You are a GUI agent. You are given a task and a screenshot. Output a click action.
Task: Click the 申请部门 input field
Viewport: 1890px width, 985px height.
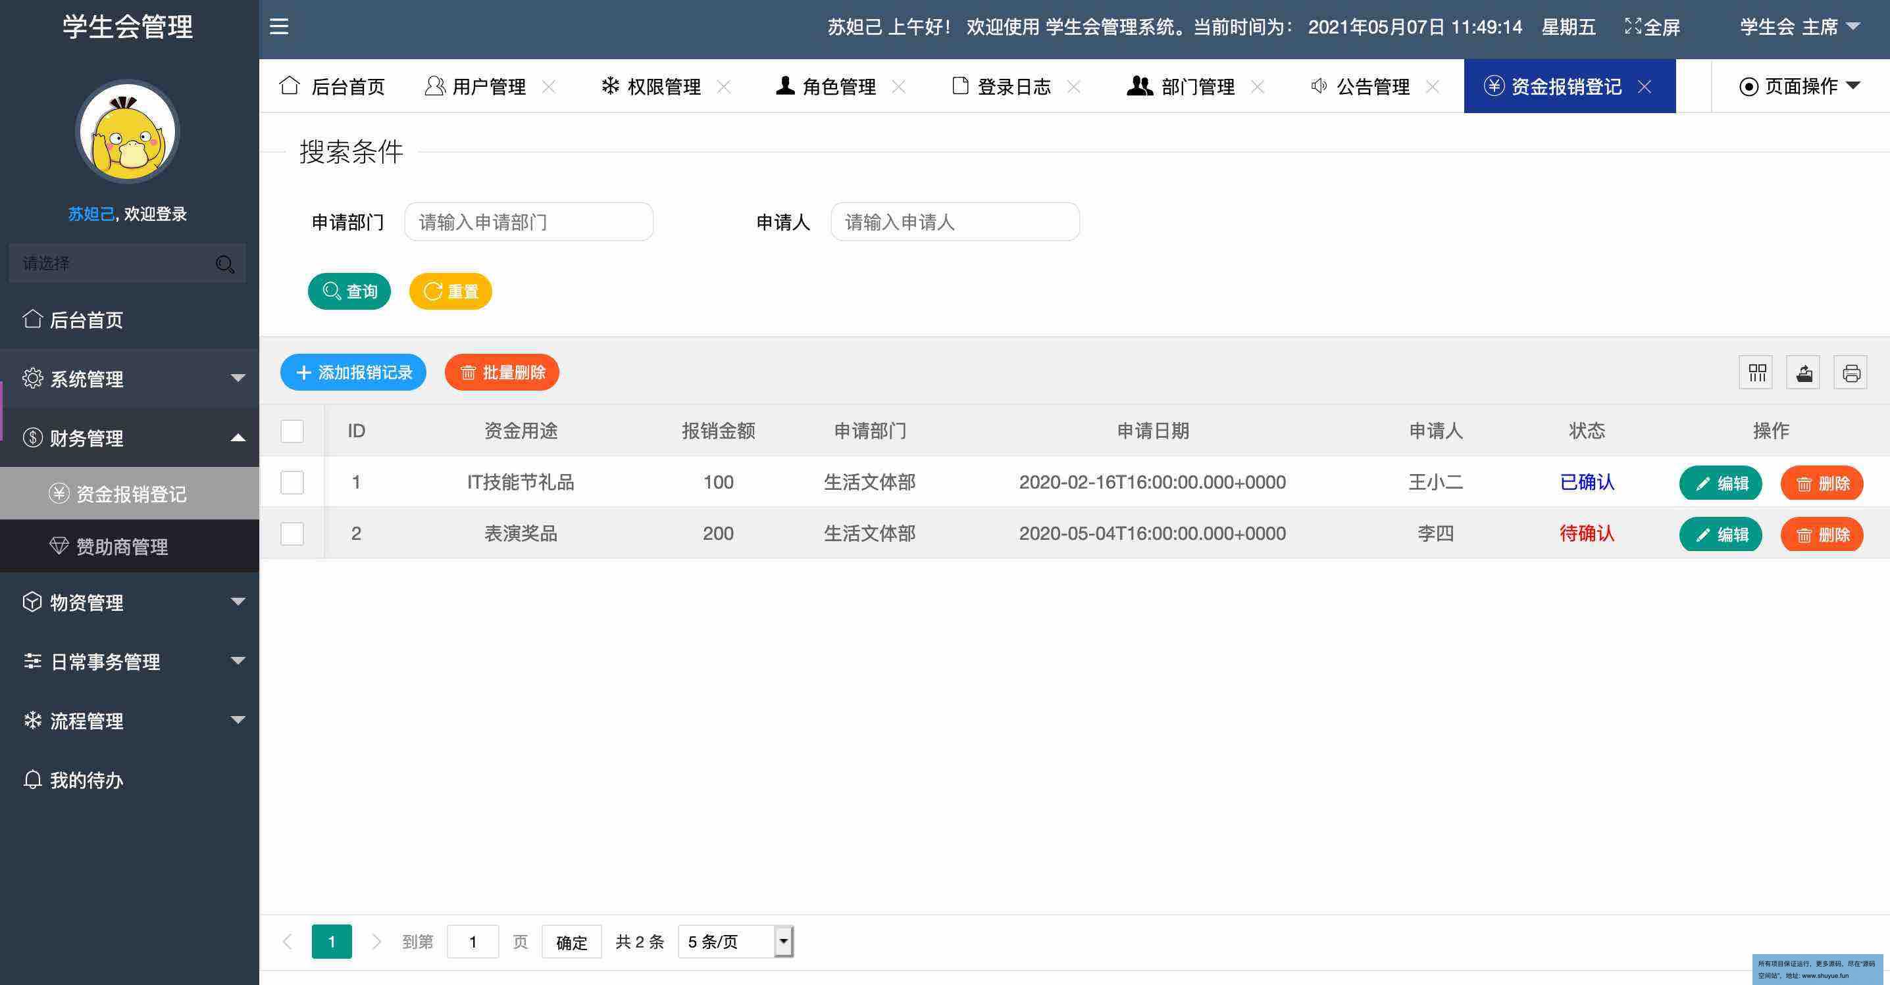[528, 222]
